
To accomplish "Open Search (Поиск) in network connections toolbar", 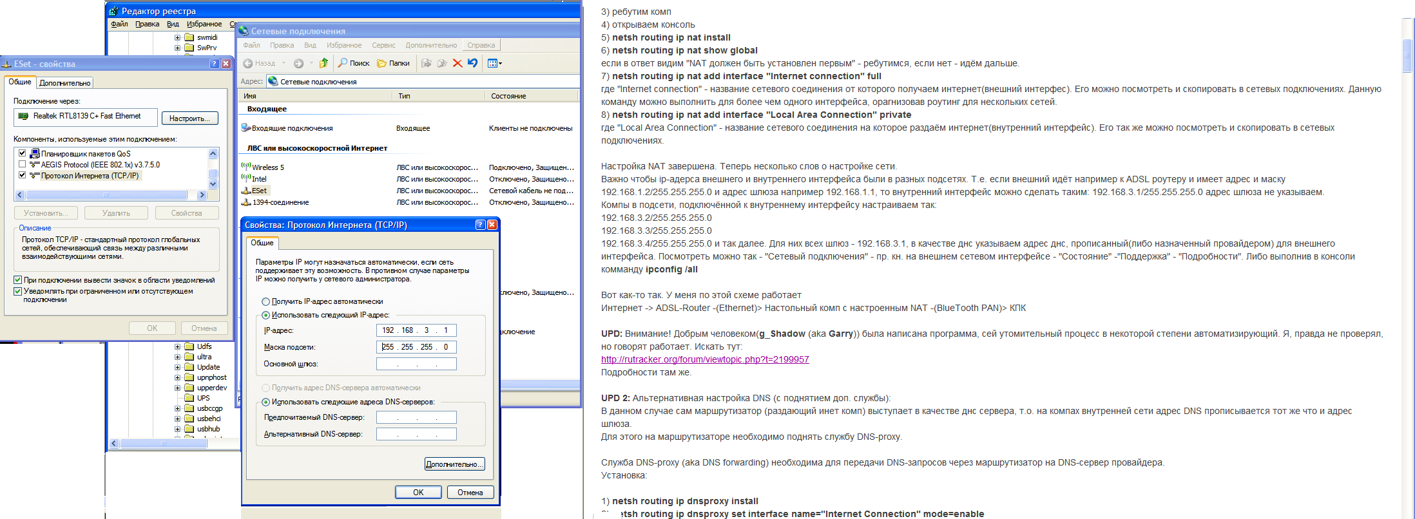I will click(354, 63).
